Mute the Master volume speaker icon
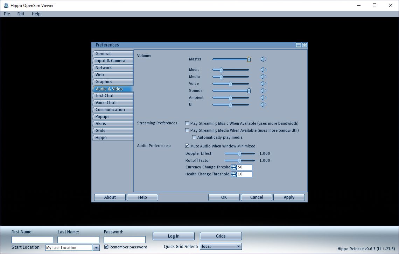 pos(263,59)
